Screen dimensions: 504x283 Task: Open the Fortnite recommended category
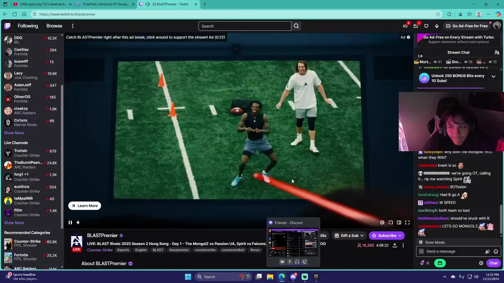[31, 257]
